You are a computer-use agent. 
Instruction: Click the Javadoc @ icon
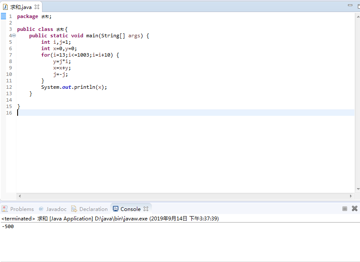click(x=41, y=209)
